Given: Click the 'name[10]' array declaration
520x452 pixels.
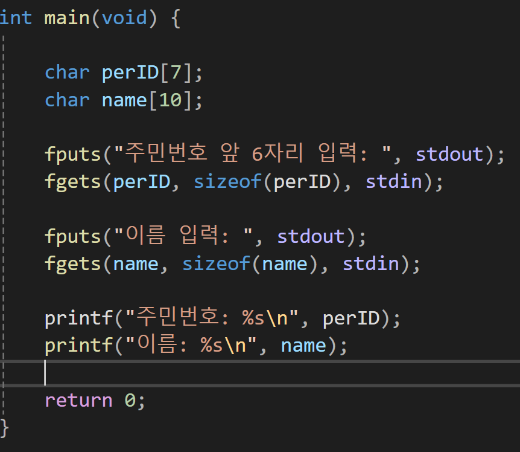Looking at the screenshot, I should [147, 100].
